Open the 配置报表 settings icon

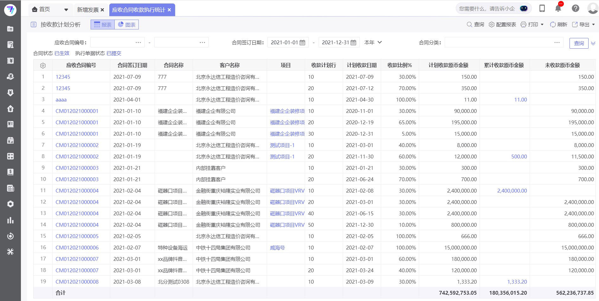[492, 24]
